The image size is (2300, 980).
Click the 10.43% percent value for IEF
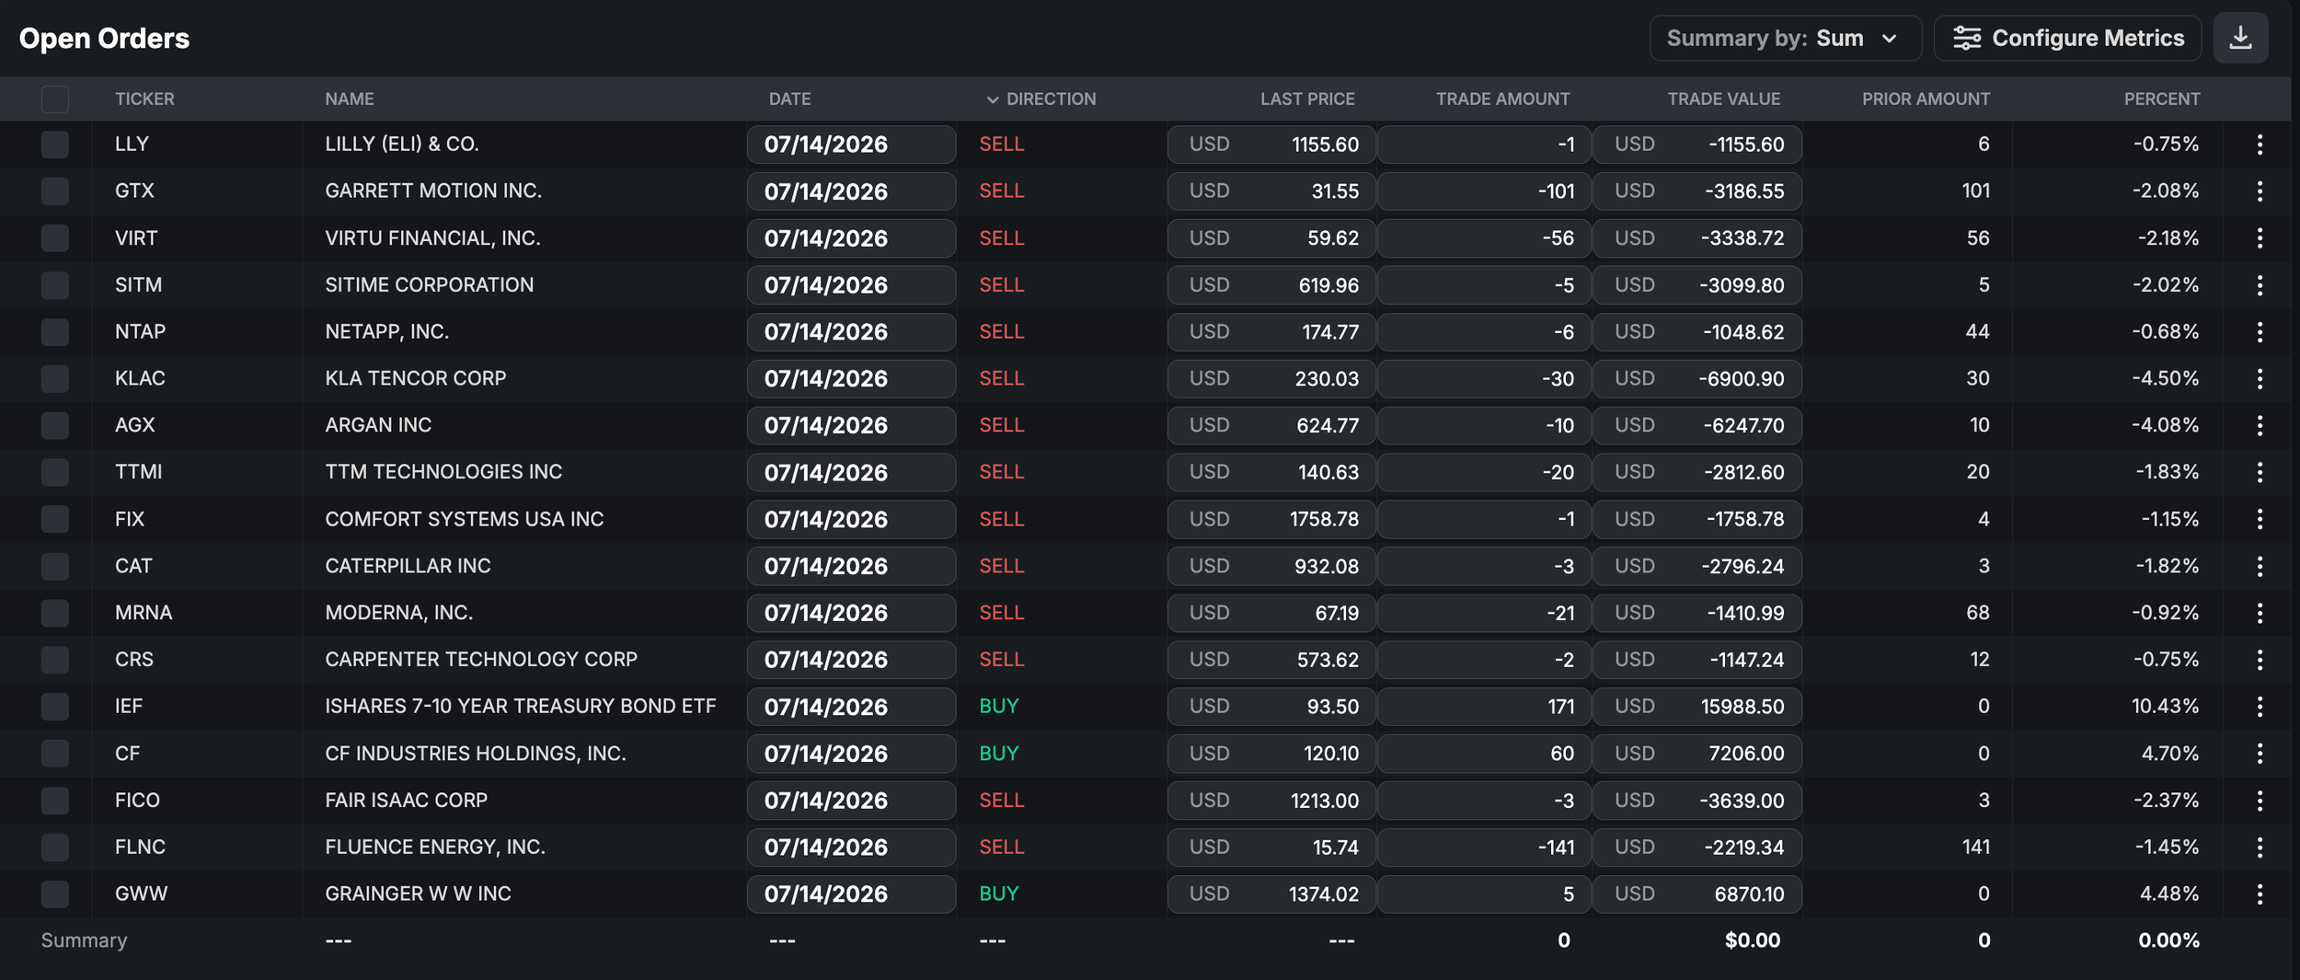[2165, 707]
